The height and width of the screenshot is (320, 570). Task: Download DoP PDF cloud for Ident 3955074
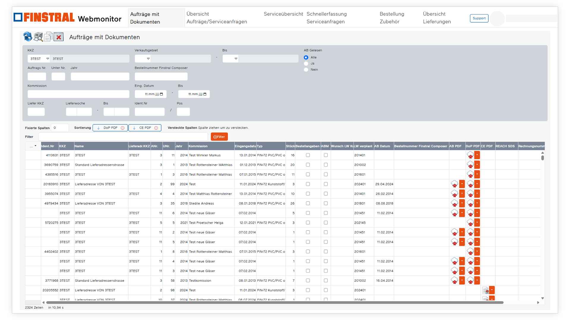[x=470, y=194]
